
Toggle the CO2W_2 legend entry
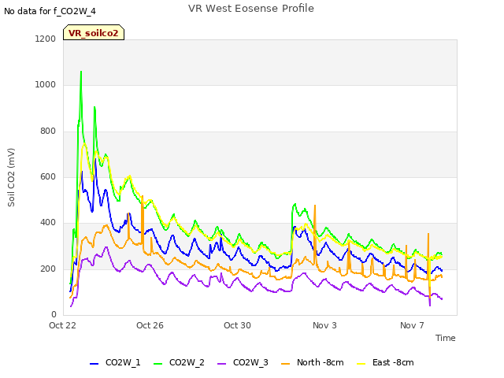(179, 362)
